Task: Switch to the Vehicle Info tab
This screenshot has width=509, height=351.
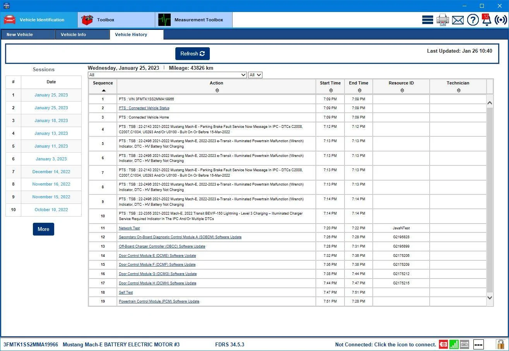Action: 82,34
